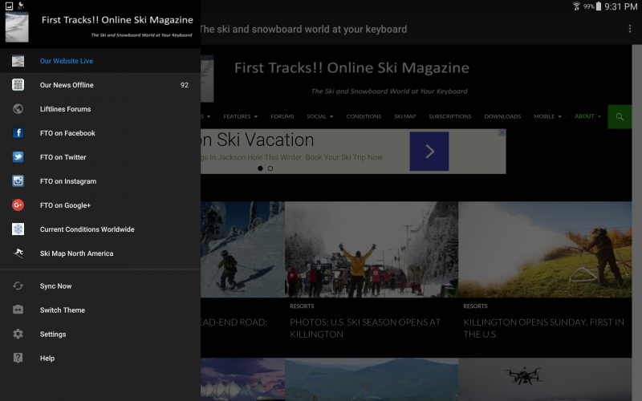
Task: Tap Sync Now label
Action: [55, 286]
